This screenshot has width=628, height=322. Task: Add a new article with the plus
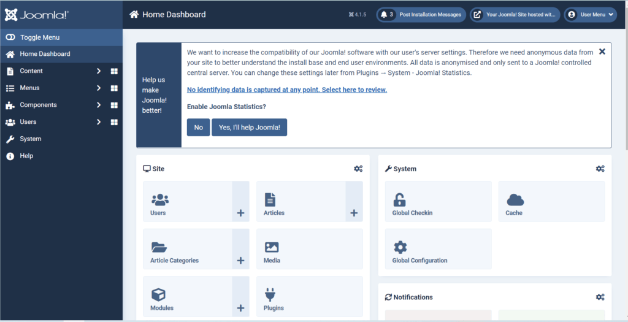[354, 201]
